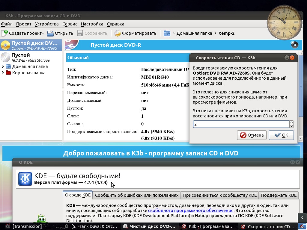307x230 pixels.
Task: Click the Поддерживаемые скорости записи label
Action: pos(102,132)
